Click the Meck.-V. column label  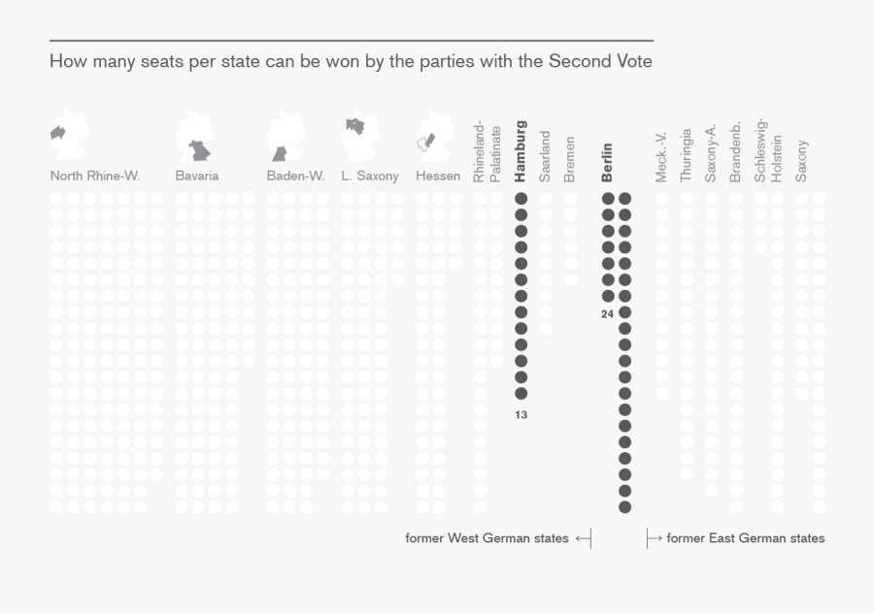click(661, 158)
